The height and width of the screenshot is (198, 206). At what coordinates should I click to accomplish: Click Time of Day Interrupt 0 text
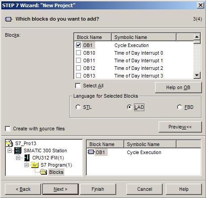tap(139, 53)
